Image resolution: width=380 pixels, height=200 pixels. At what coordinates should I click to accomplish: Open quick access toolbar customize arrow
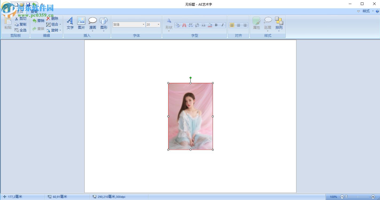point(42,5)
